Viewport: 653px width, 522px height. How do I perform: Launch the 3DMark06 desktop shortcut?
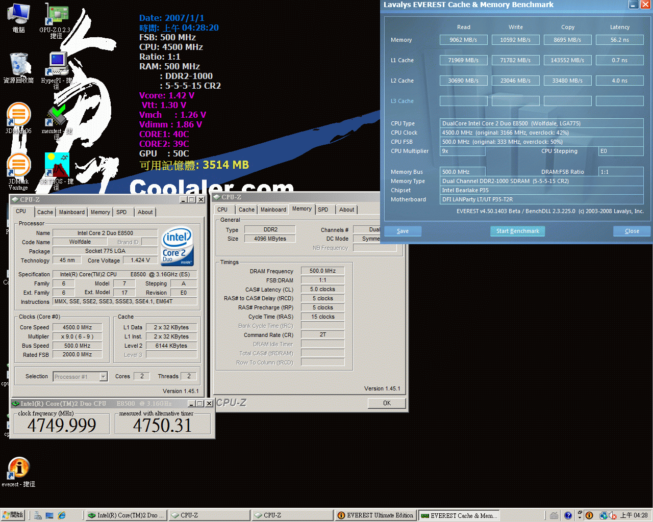(x=18, y=118)
